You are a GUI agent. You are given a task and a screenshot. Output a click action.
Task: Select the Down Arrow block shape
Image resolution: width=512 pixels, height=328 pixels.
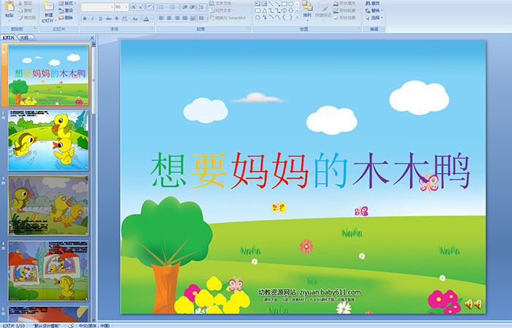(x=290, y=11)
